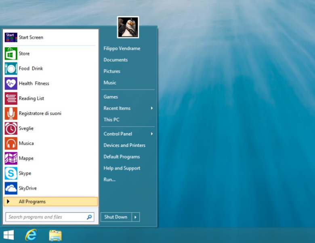Screen dimensions: 315x243
Task: Open the SkyDrive cloud icon
Action: coord(11,188)
